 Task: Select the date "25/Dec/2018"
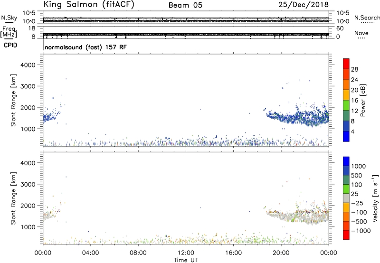pyautogui.click(x=304, y=5)
